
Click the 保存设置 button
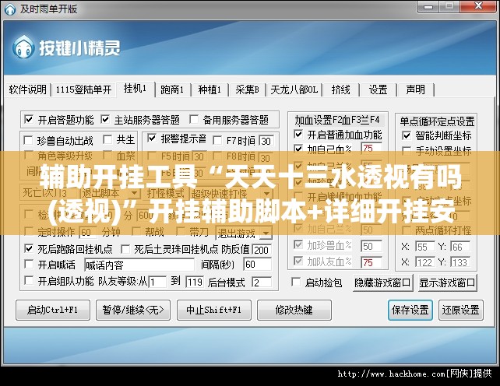click(x=410, y=310)
